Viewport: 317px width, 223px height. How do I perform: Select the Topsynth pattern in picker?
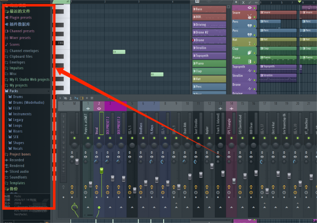(209, 56)
